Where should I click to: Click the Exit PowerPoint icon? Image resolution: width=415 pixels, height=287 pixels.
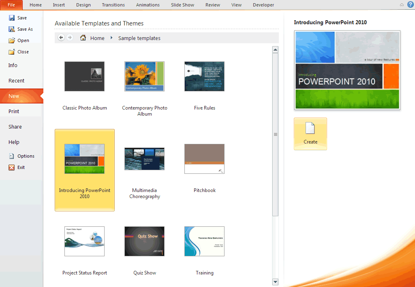(x=11, y=167)
